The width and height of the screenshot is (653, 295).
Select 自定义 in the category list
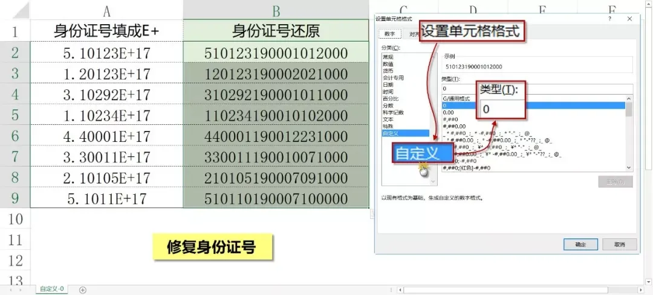point(405,133)
